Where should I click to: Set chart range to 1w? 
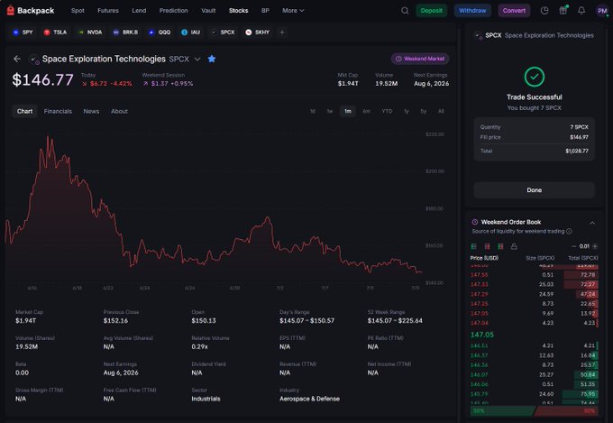330,111
